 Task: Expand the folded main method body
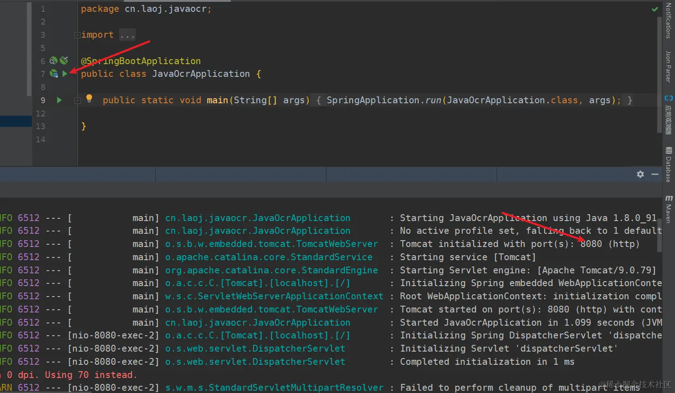click(x=77, y=101)
